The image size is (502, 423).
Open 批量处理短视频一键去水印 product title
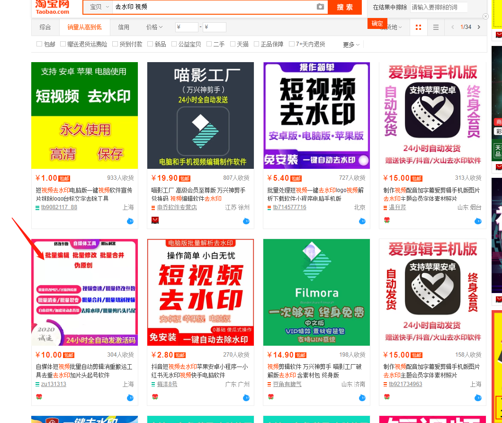315,194
